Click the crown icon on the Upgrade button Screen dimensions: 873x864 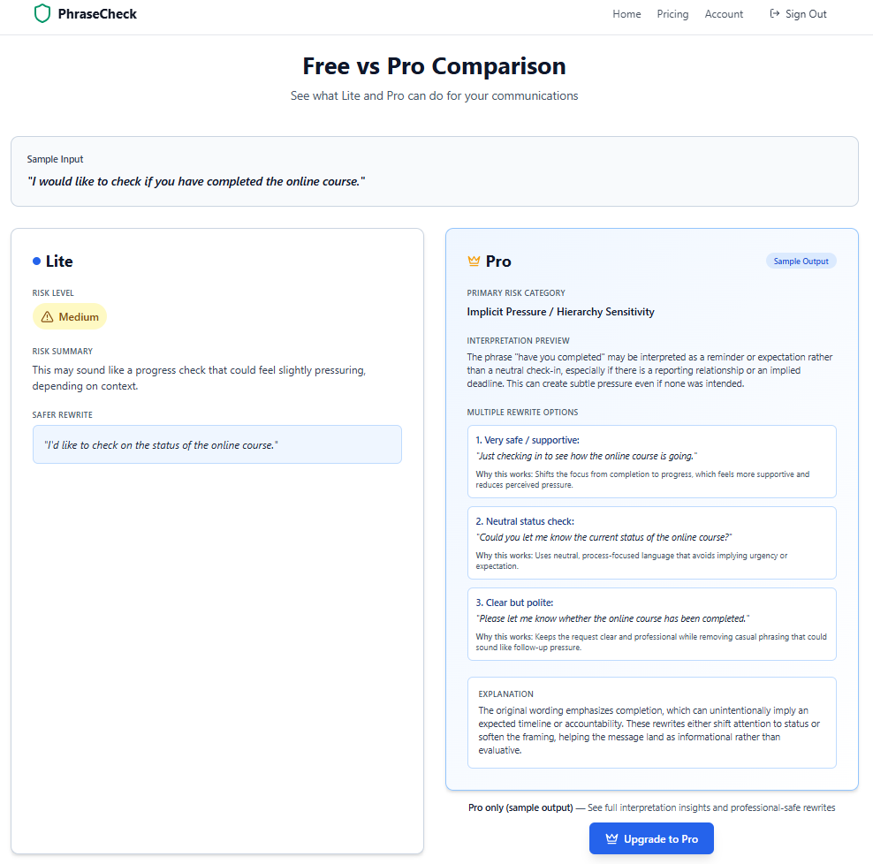pyautogui.click(x=611, y=837)
